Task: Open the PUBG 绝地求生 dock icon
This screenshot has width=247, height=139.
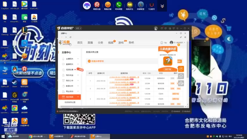Action: 130,6
